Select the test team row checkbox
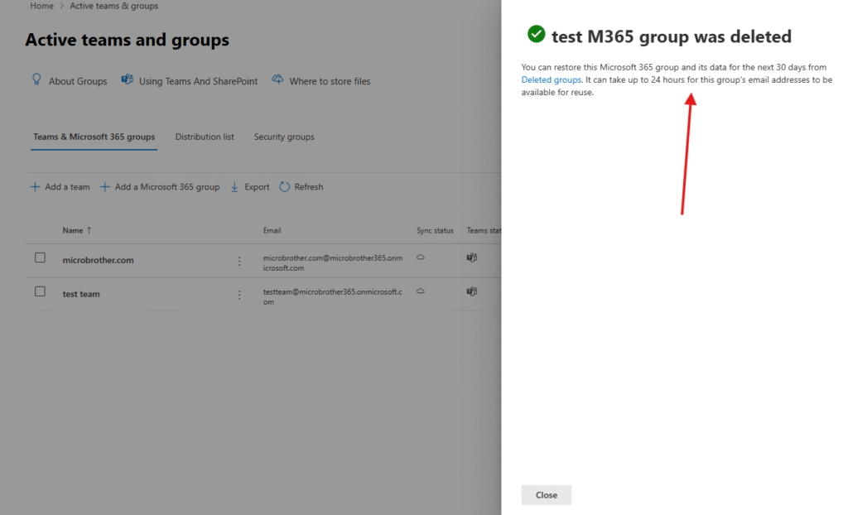The height and width of the screenshot is (515, 848). pos(40,291)
